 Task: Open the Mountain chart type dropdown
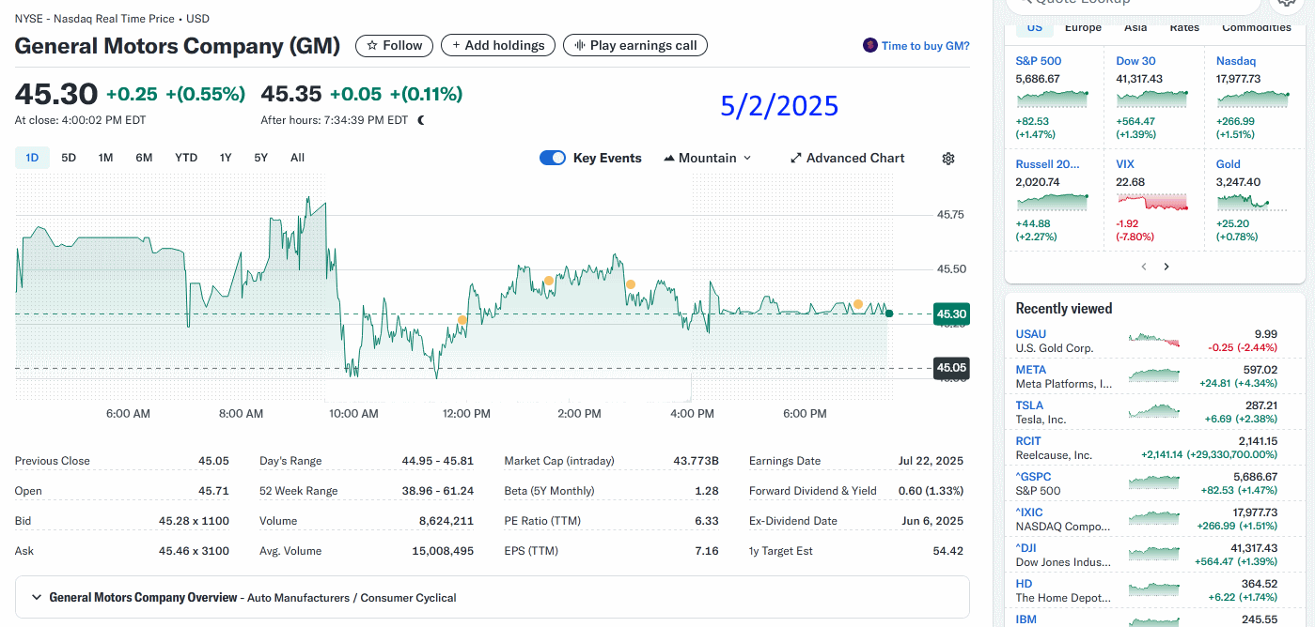[708, 158]
